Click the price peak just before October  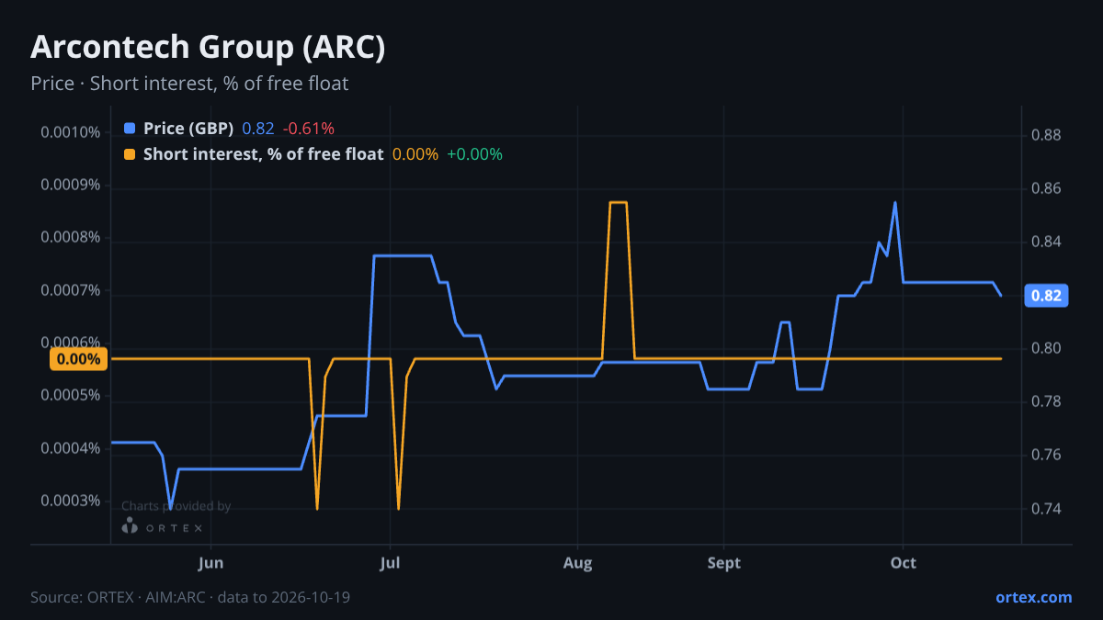click(895, 202)
